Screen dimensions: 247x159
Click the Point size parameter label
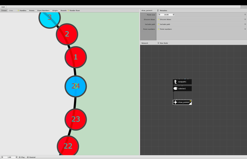pyautogui.click(x=151, y=15)
